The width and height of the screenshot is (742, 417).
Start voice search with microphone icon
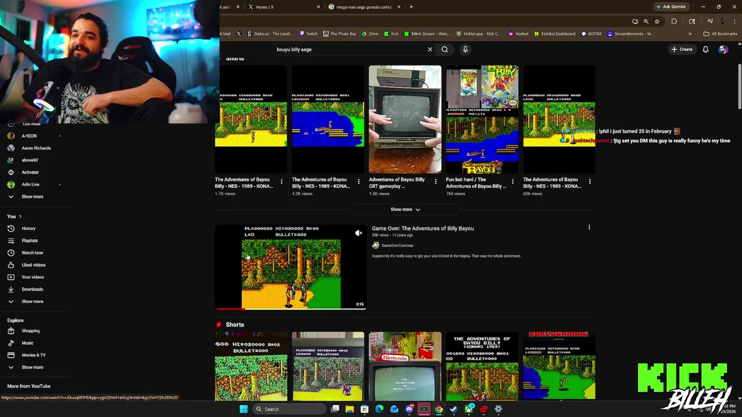click(x=465, y=49)
